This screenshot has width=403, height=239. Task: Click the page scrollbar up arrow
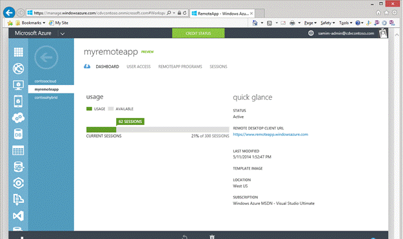pyautogui.click(x=397, y=34)
